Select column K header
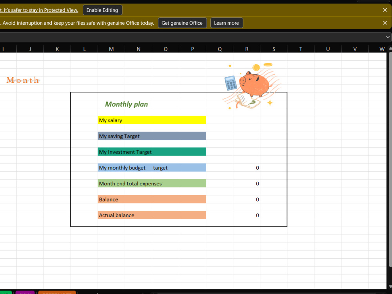 point(57,49)
